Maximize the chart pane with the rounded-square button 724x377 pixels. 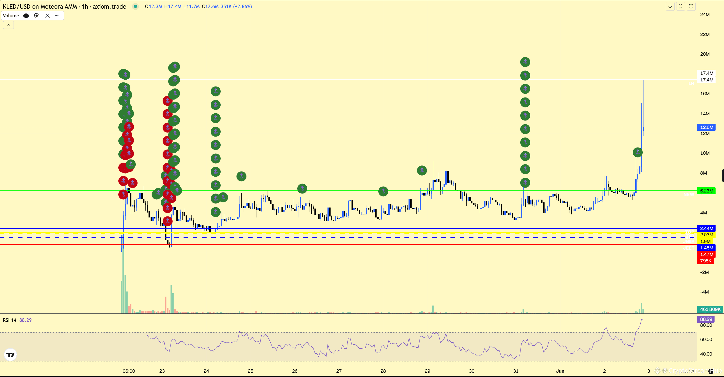[x=691, y=6]
